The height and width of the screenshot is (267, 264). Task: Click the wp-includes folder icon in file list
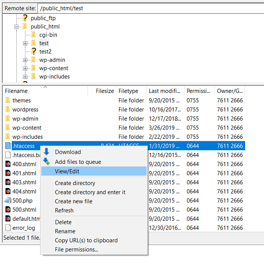(x=7, y=137)
